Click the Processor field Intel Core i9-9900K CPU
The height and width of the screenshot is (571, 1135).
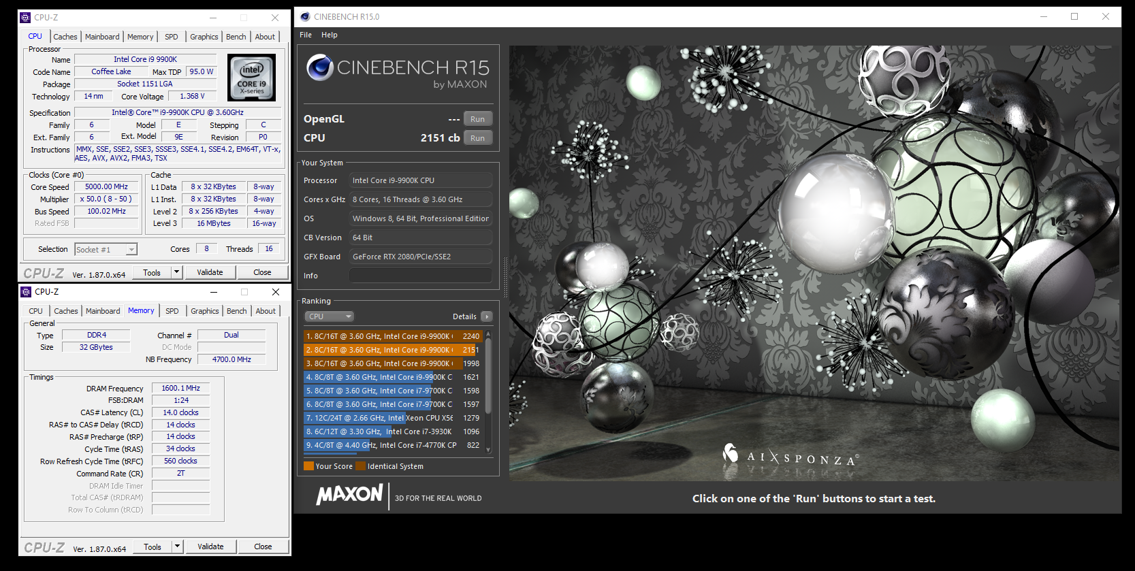click(x=421, y=180)
